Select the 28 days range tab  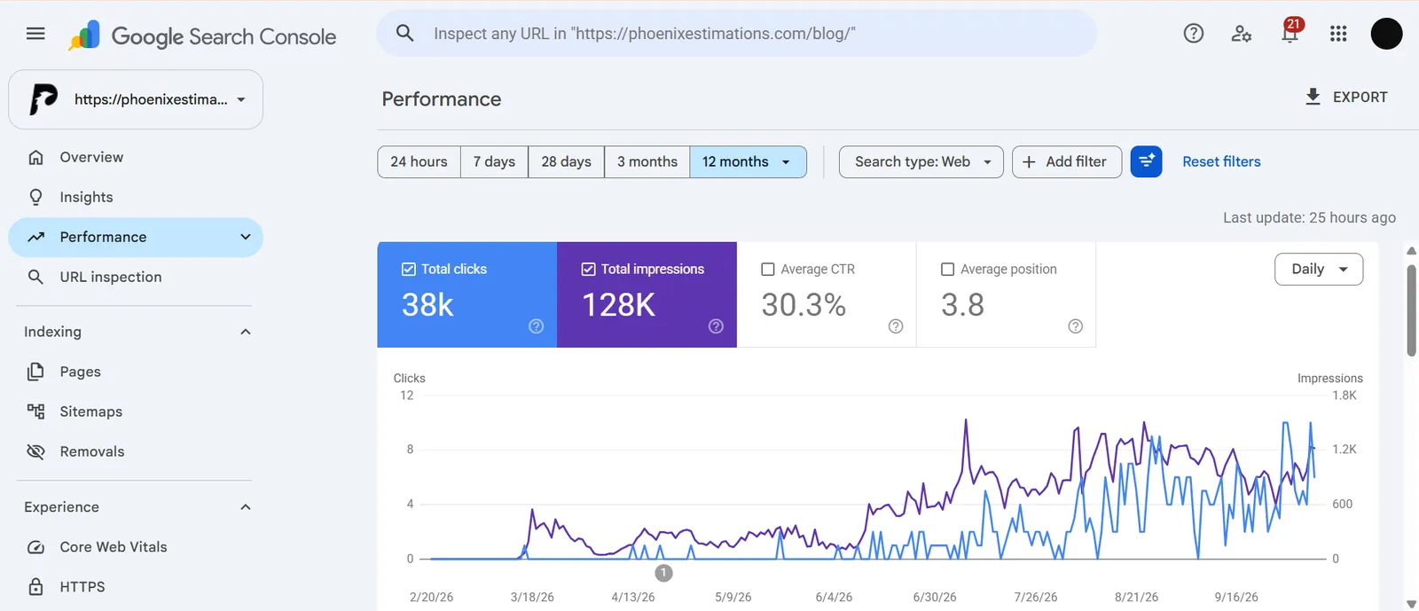(566, 161)
